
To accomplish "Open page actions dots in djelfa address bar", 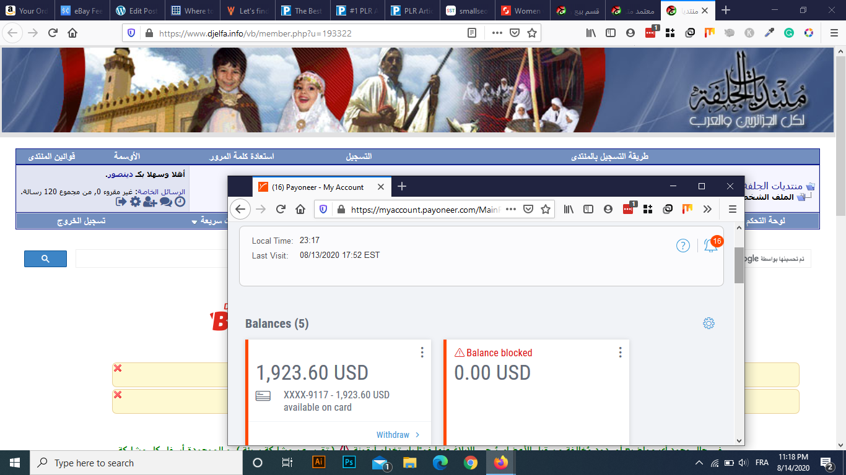I will (497, 33).
